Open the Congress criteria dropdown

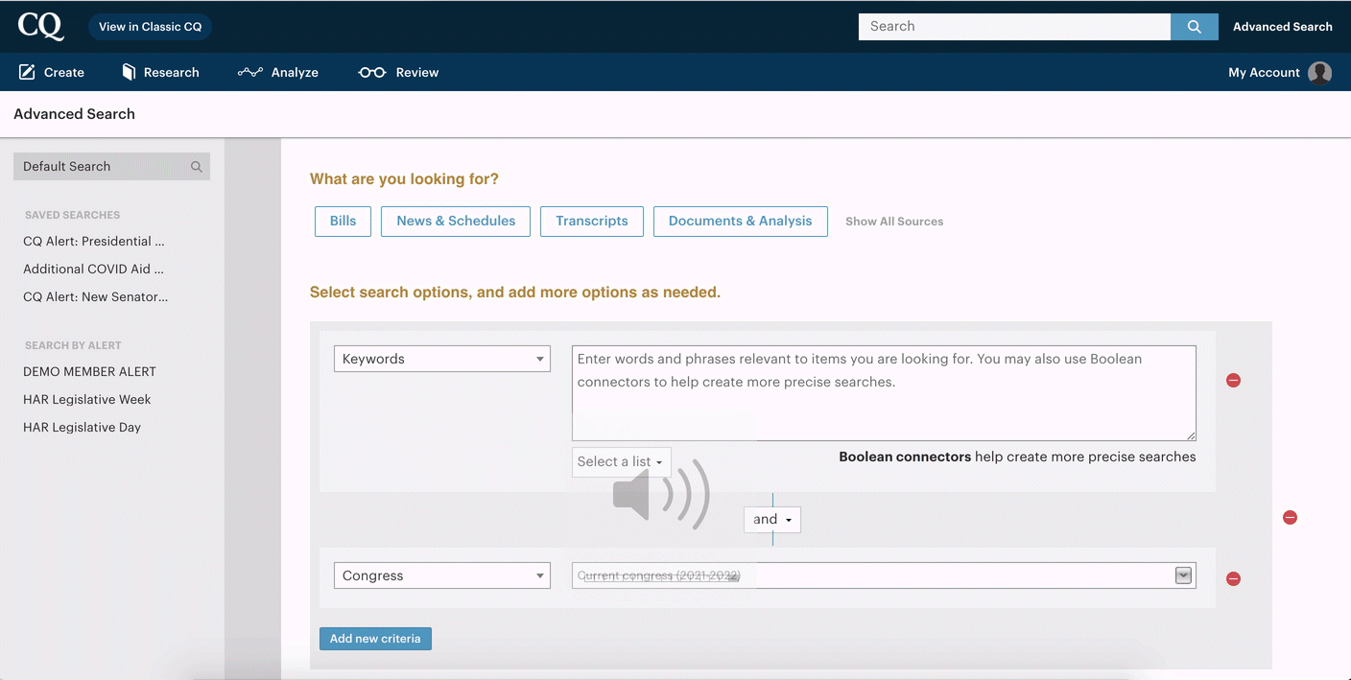point(442,575)
